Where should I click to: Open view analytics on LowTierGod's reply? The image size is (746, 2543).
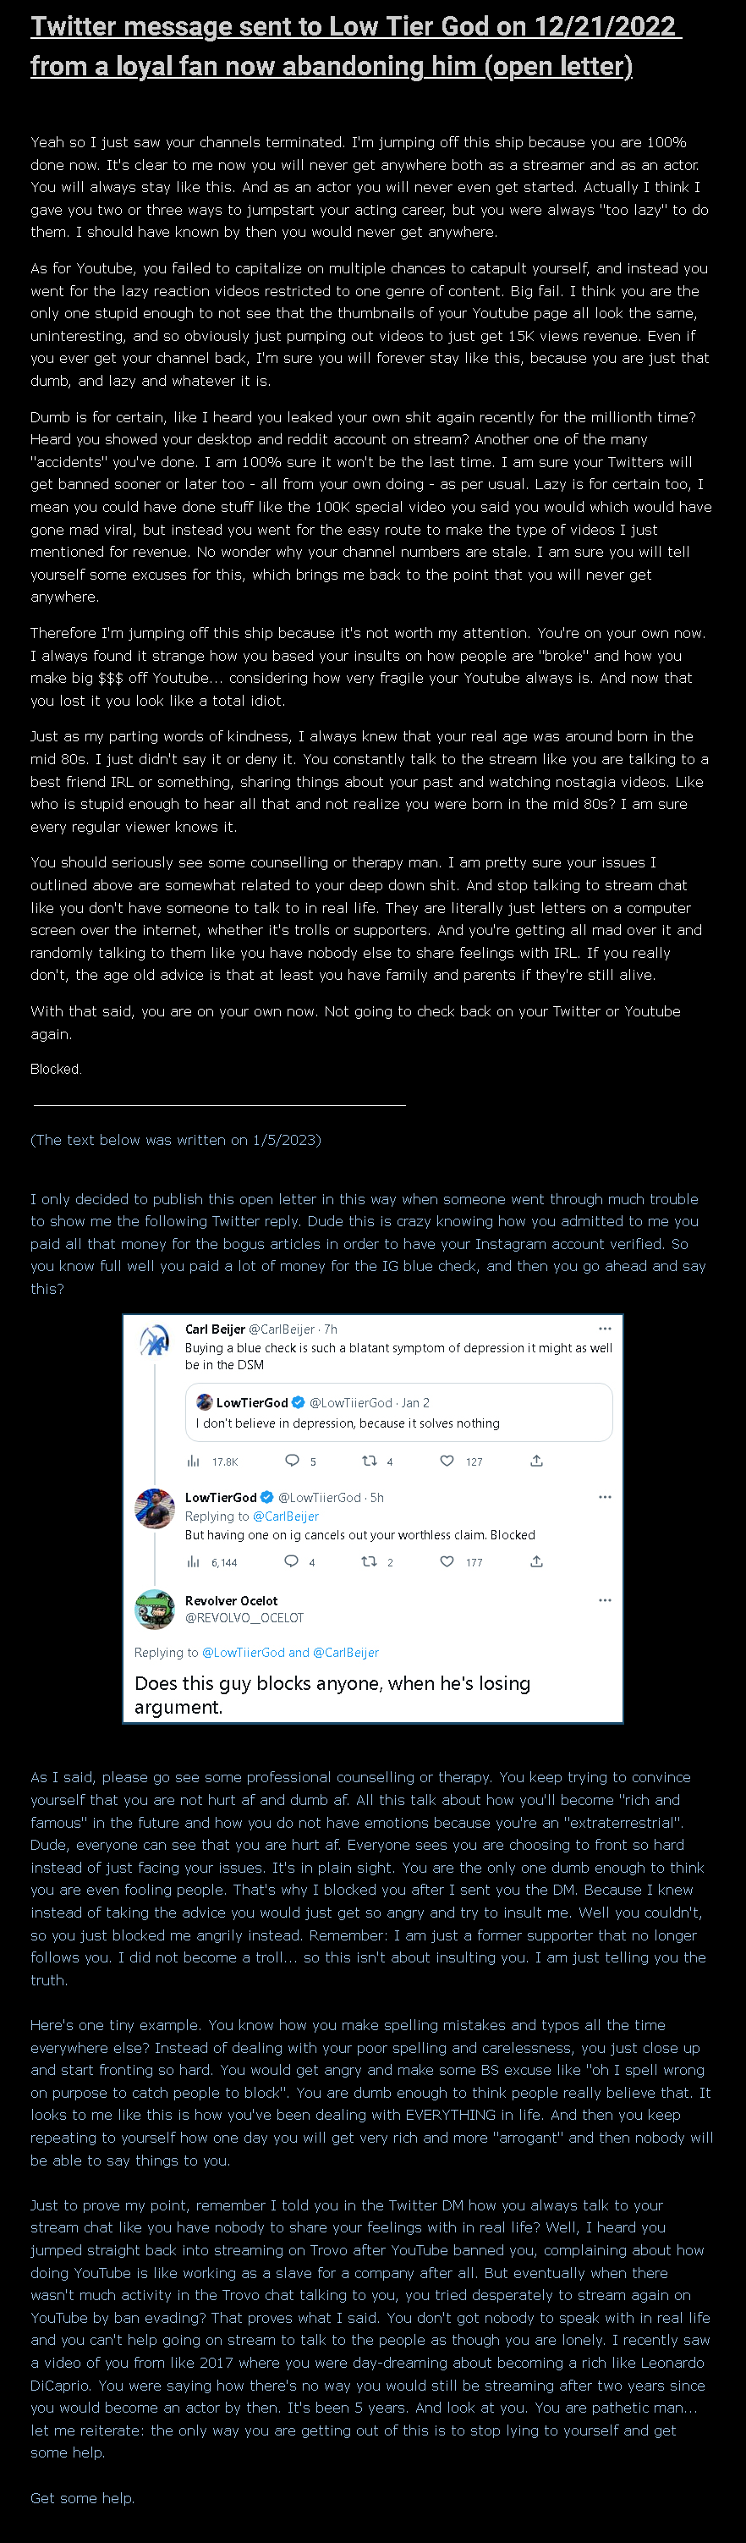(x=193, y=1561)
